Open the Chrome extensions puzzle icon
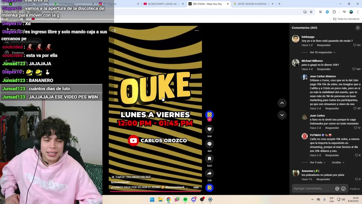The image size is (362, 204). tap(334, 12)
